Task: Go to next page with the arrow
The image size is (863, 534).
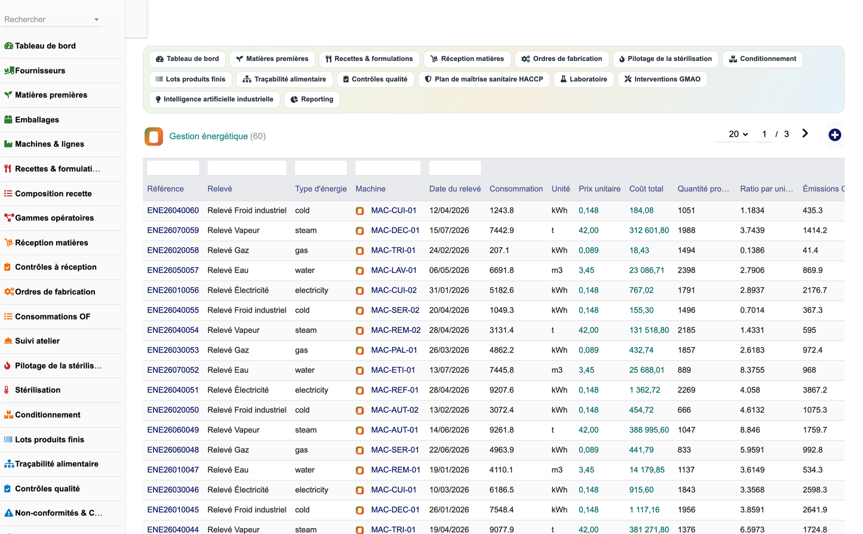Action: click(805, 134)
